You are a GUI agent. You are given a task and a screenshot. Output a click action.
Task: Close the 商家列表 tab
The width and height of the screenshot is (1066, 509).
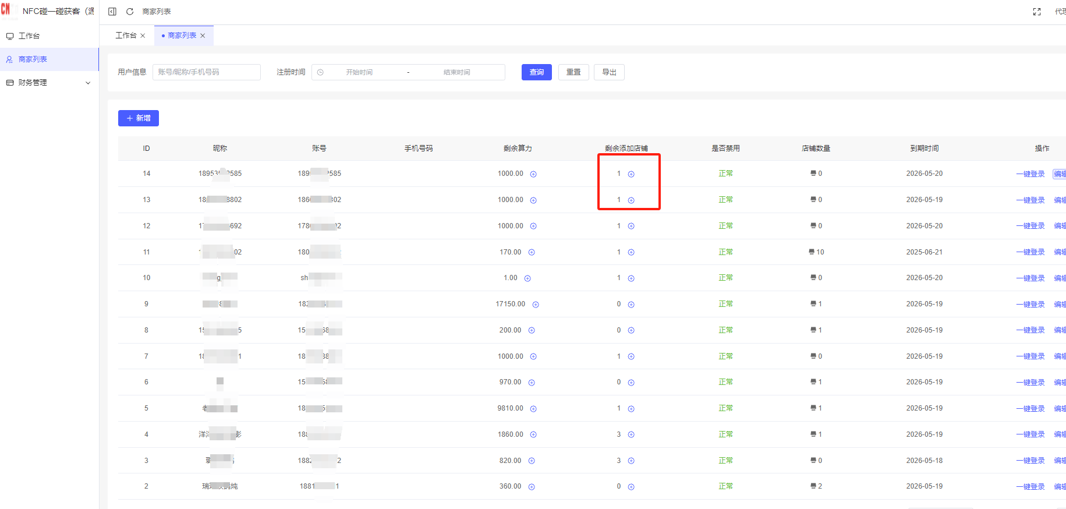click(203, 36)
